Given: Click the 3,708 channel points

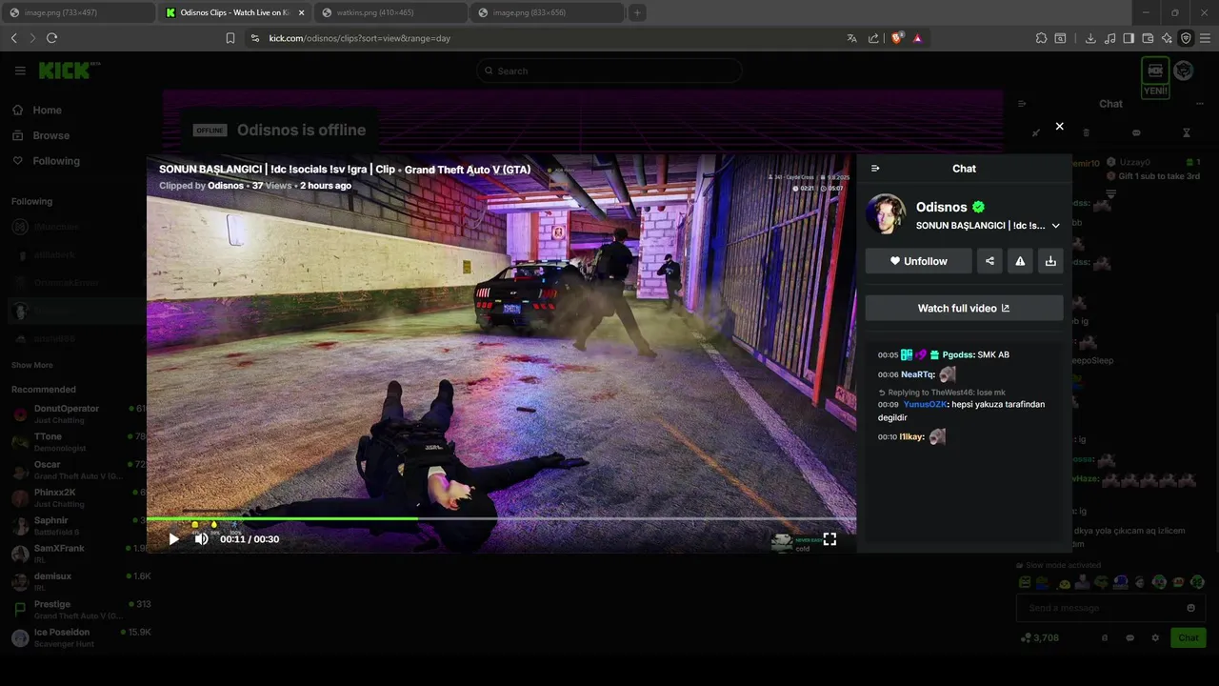Looking at the screenshot, I should point(1040,638).
